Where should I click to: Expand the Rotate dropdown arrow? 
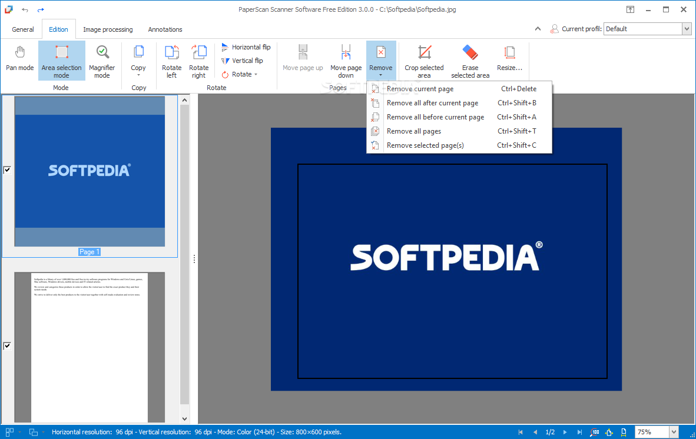tap(256, 75)
